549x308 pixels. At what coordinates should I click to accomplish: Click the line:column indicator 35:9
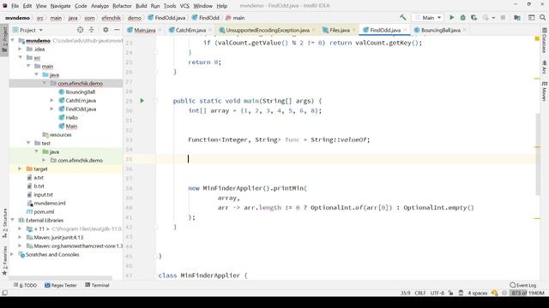click(x=405, y=293)
